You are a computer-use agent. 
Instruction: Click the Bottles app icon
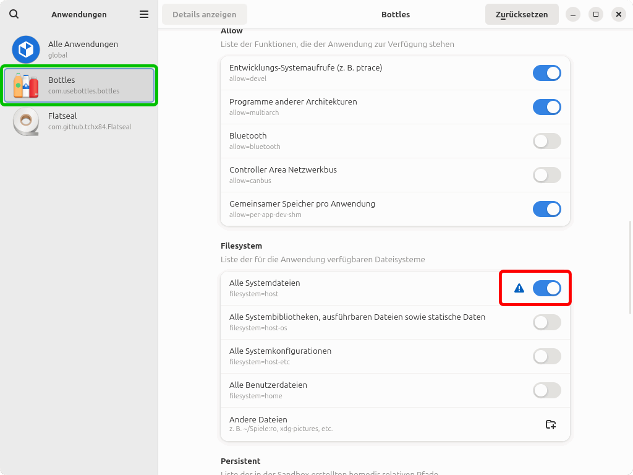26,85
